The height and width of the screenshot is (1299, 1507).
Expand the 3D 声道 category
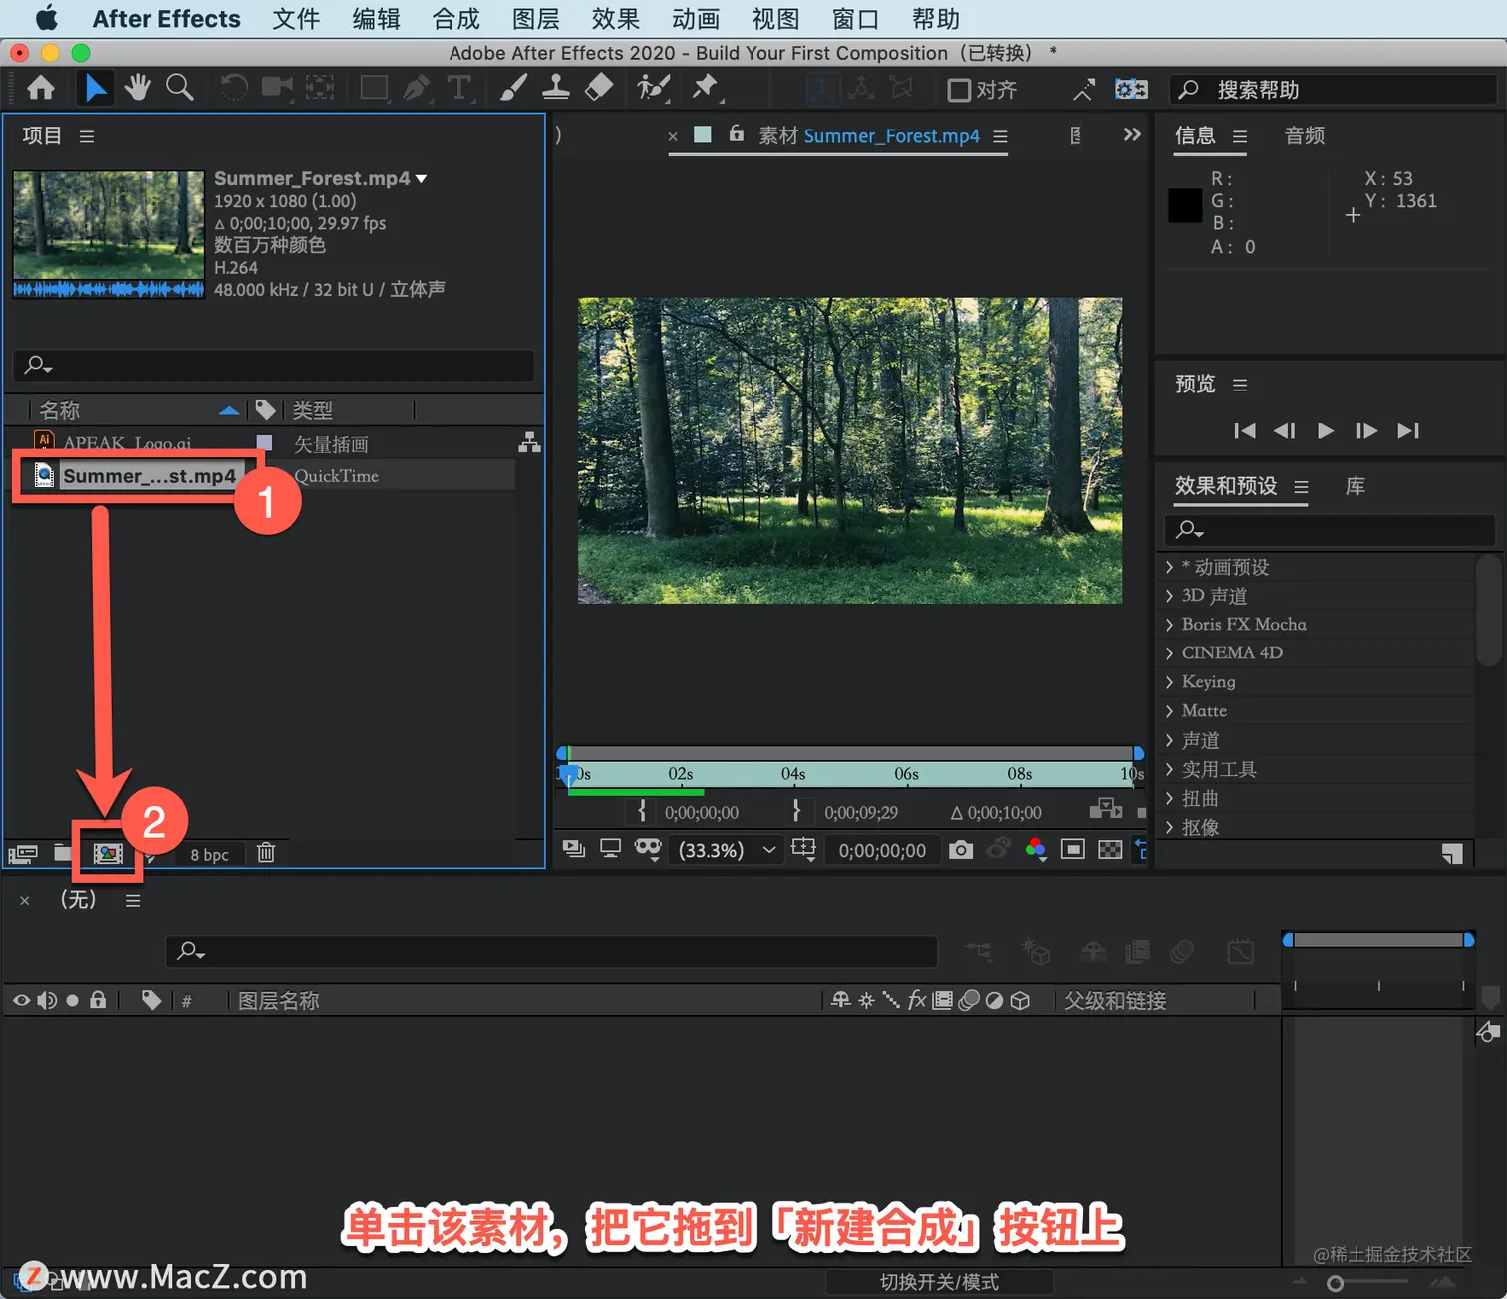point(1168,596)
